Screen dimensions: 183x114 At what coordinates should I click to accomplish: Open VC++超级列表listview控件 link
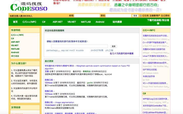pyautogui.click(x=156, y=63)
